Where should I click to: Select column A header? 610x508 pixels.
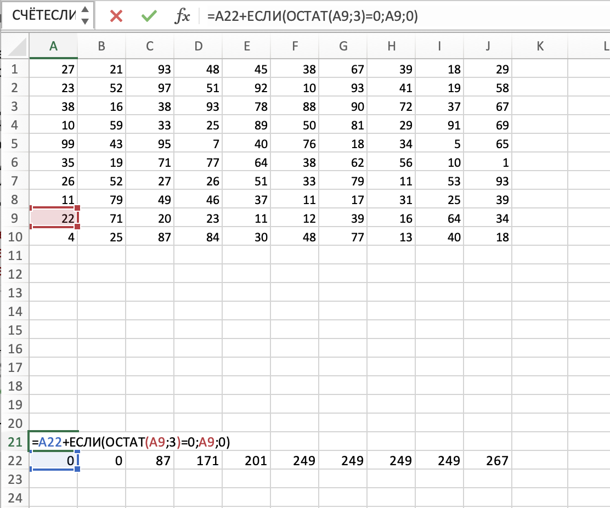(x=53, y=47)
